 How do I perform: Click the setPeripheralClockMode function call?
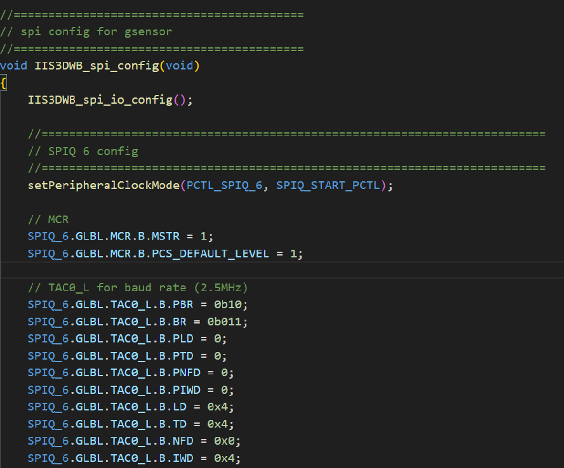tap(103, 185)
